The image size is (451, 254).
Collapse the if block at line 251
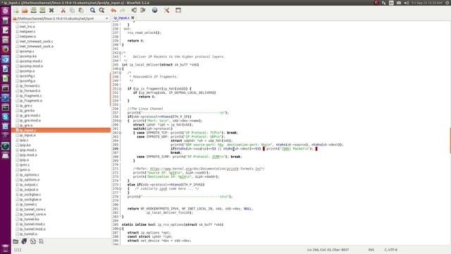(121, 89)
